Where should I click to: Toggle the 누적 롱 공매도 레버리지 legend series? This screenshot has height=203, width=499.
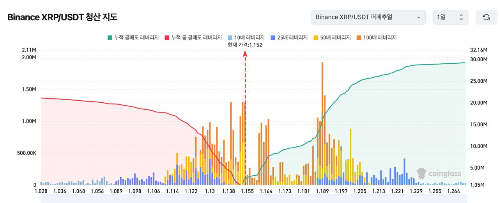(193, 37)
